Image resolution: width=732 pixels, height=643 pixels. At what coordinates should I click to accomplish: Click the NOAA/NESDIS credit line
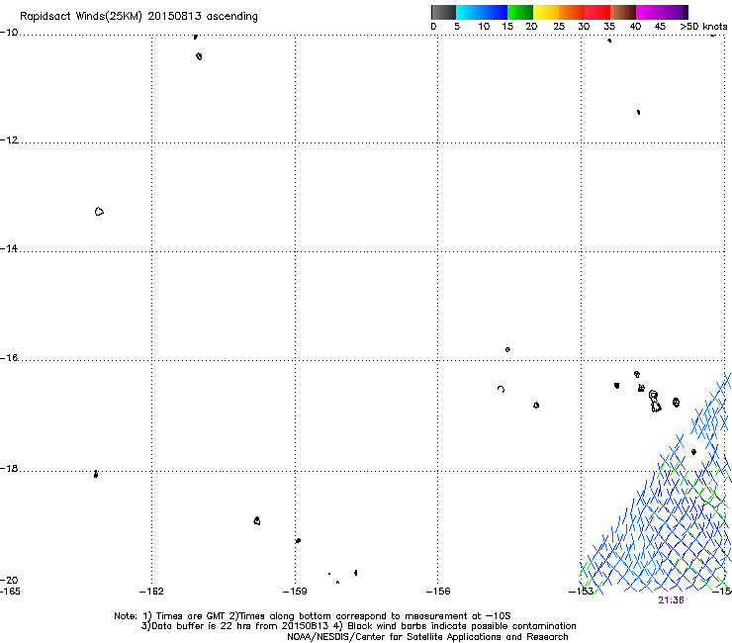point(427,636)
